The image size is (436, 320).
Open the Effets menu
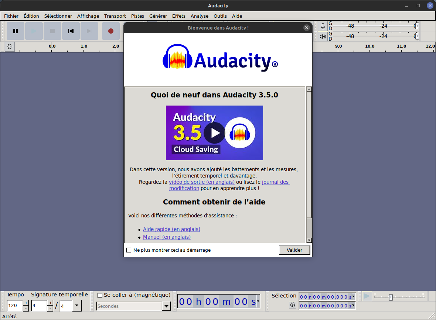pos(179,16)
